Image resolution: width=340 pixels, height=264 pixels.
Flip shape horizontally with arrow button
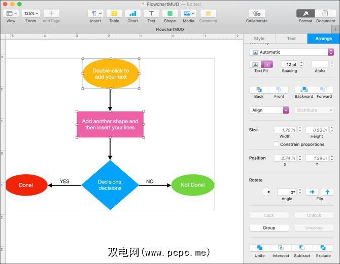pos(312,192)
